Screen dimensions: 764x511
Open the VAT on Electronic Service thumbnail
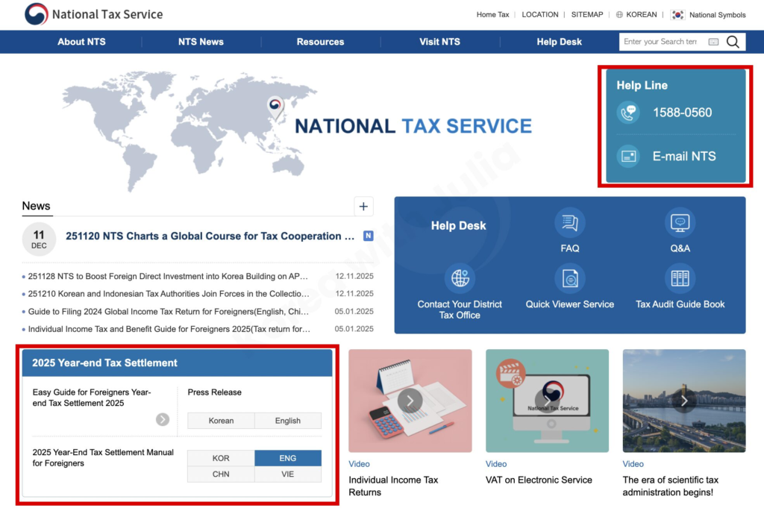coord(547,401)
